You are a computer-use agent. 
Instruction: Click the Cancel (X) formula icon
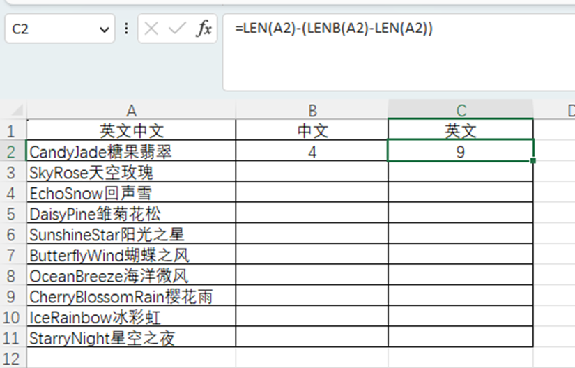(151, 29)
